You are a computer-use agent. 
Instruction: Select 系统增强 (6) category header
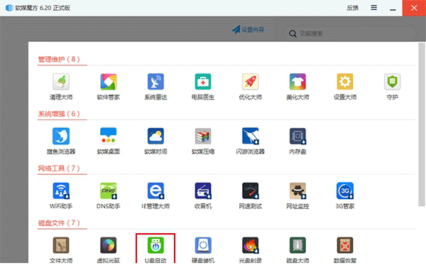click(x=59, y=114)
